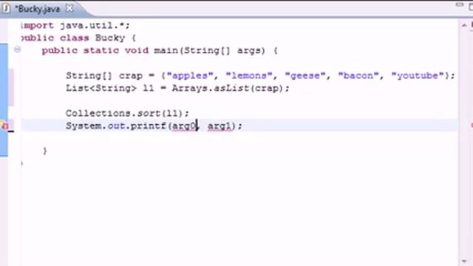Click the word Collections
The image size is (473, 266).
pyautogui.click(x=98, y=113)
